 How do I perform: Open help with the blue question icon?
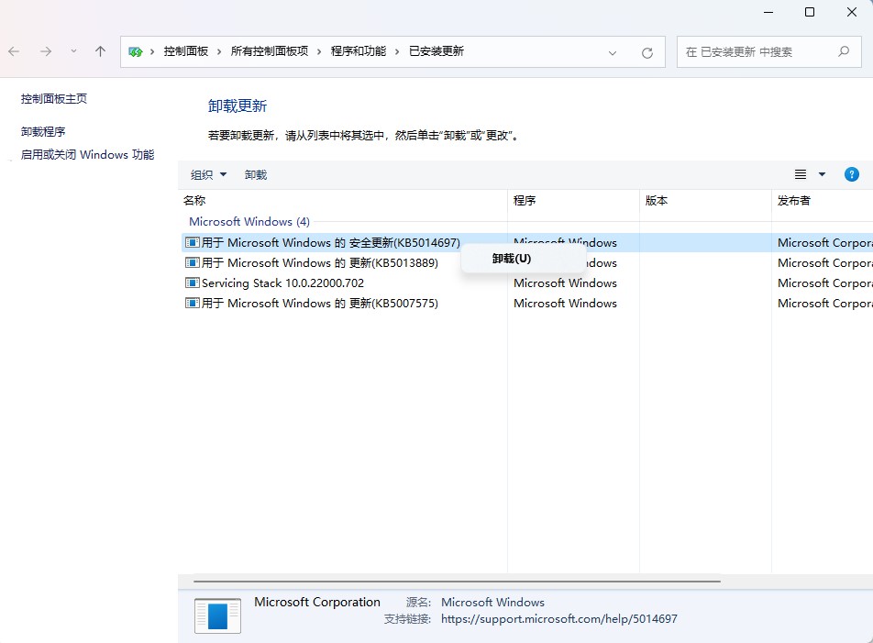click(x=851, y=175)
